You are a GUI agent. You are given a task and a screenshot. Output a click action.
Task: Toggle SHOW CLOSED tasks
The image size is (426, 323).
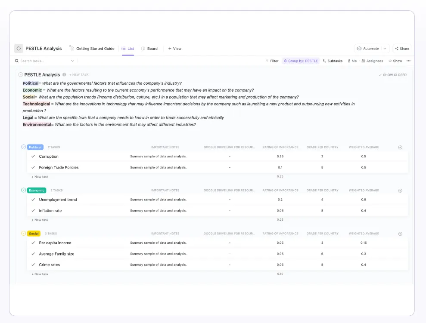coord(392,75)
